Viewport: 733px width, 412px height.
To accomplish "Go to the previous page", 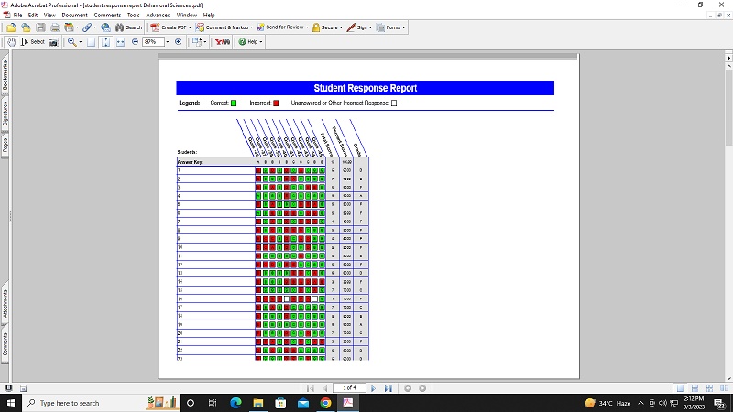I will click(x=325, y=388).
